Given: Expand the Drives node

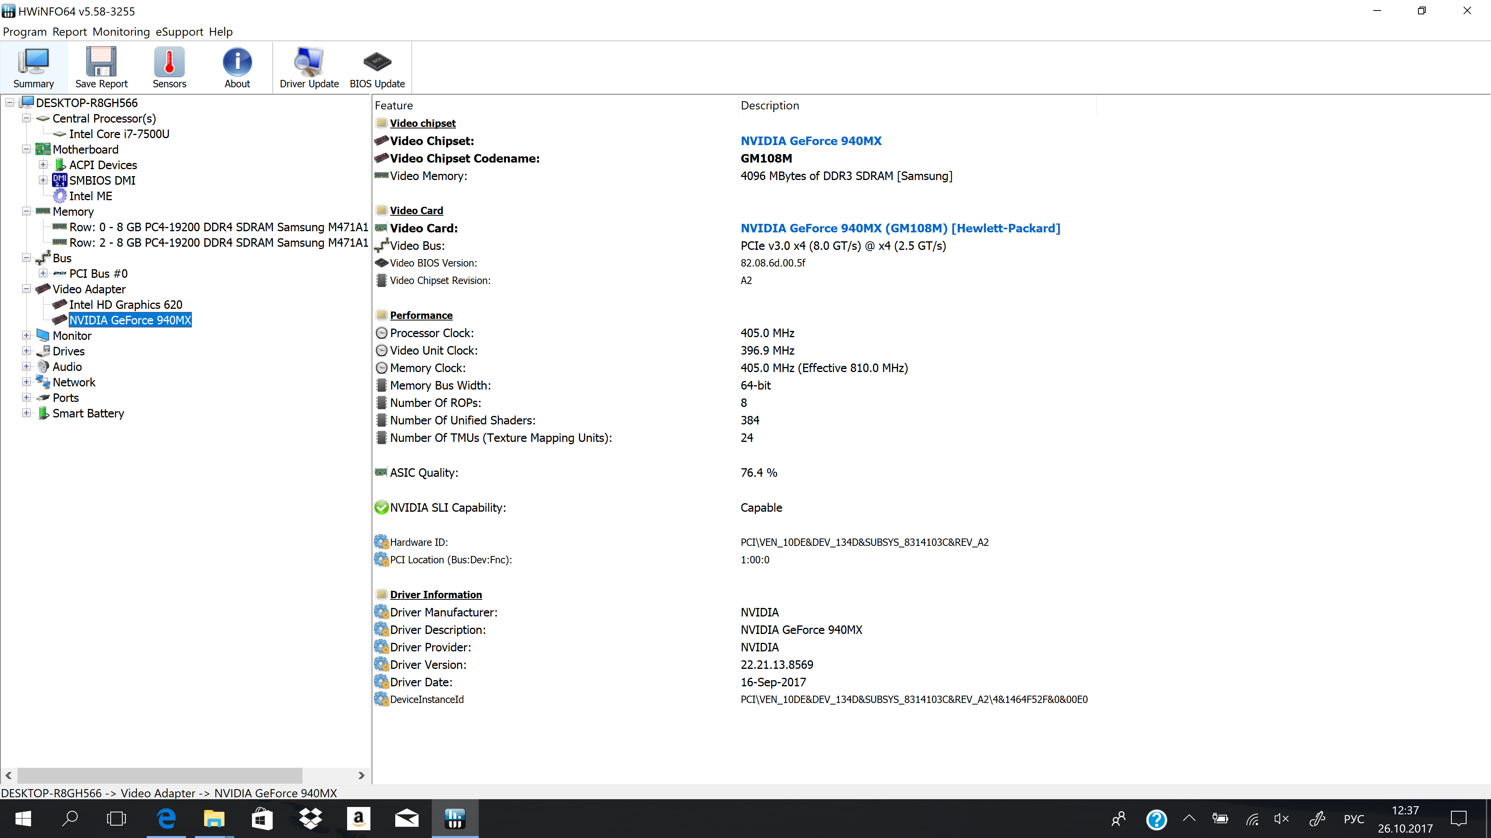Looking at the screenshot, I should click(x=27, y=351).
